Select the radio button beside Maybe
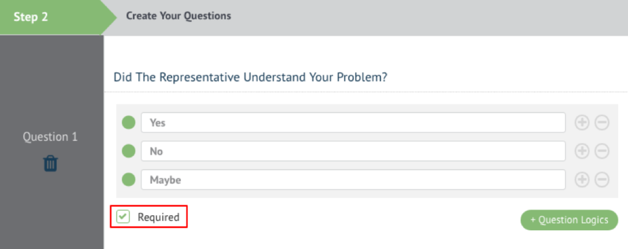 click(129, 180)
